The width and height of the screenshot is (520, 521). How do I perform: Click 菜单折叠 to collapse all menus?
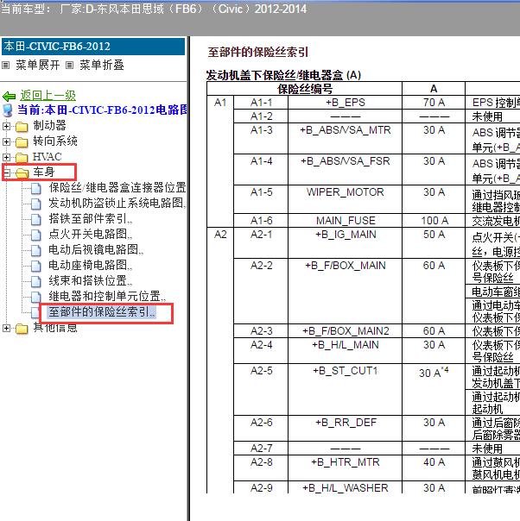(x=102, y=65)
